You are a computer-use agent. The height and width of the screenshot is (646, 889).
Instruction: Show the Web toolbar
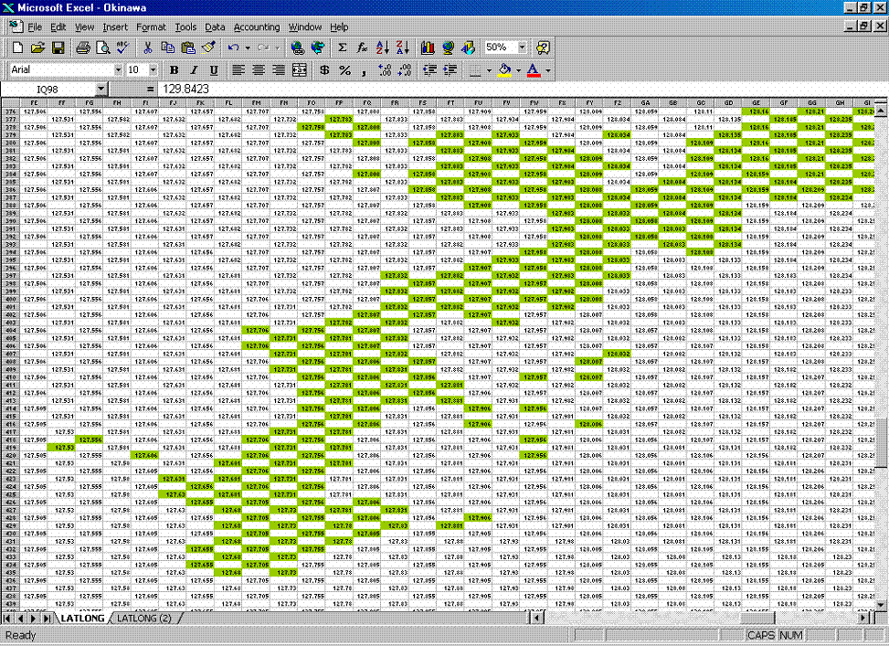pos(318,48)
